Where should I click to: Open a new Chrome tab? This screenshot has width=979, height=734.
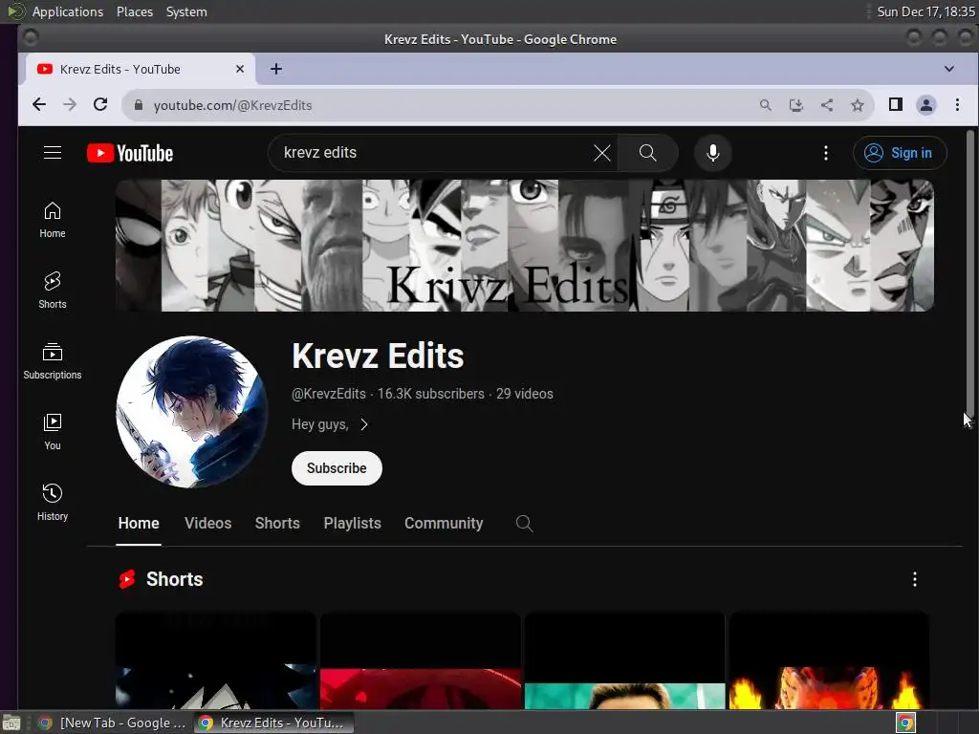276,69
